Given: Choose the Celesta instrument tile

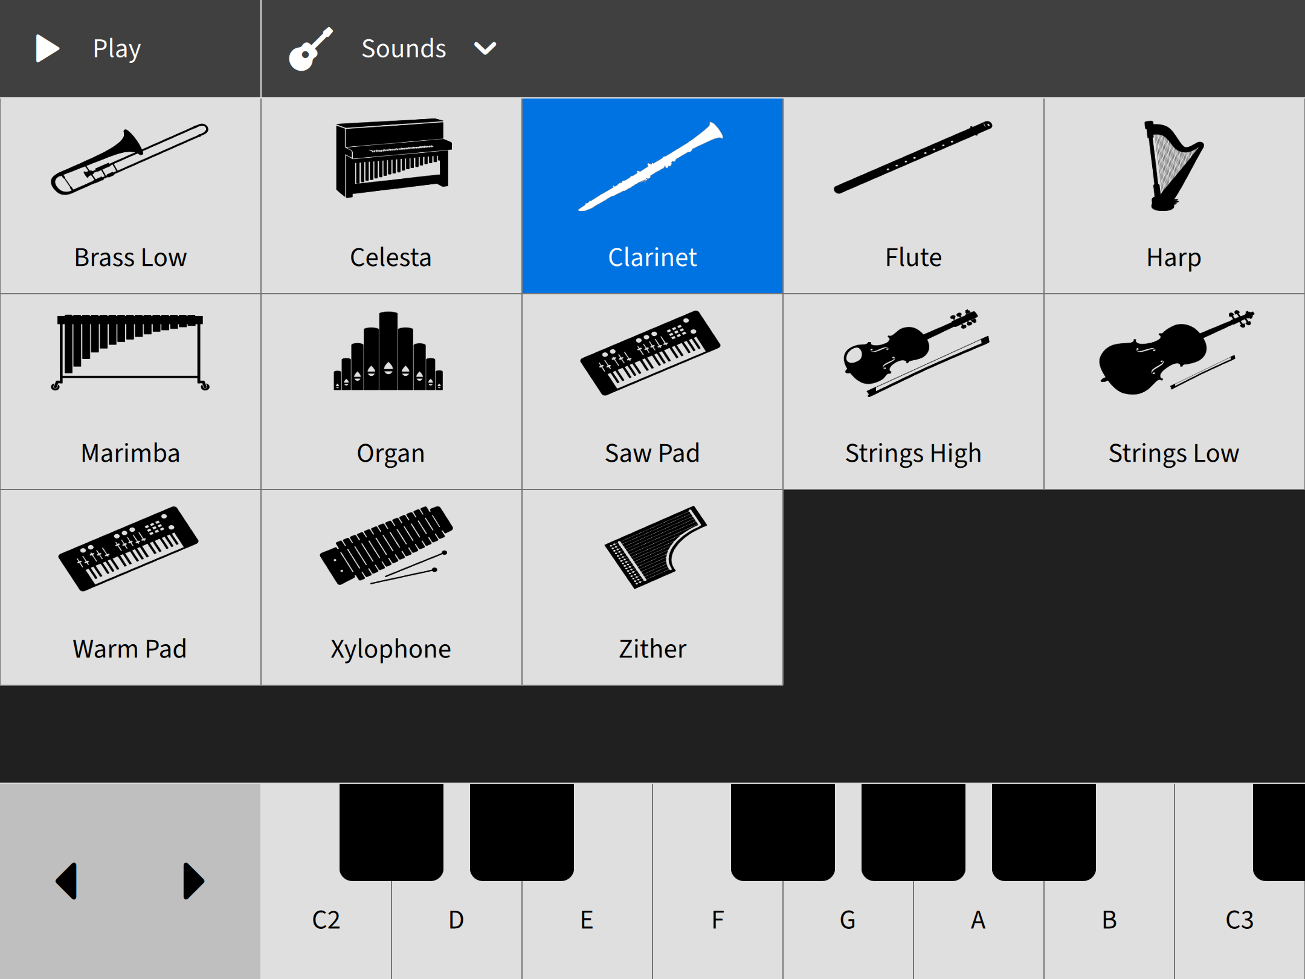Looking at the screenshot, I should 391,196.
